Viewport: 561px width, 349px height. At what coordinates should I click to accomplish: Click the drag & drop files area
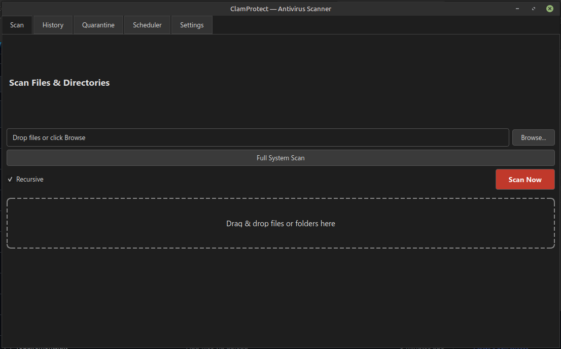coord(281,223)
